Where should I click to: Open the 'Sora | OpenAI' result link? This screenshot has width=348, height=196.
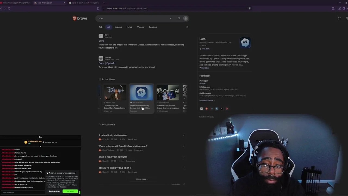(x=107, y=63)
